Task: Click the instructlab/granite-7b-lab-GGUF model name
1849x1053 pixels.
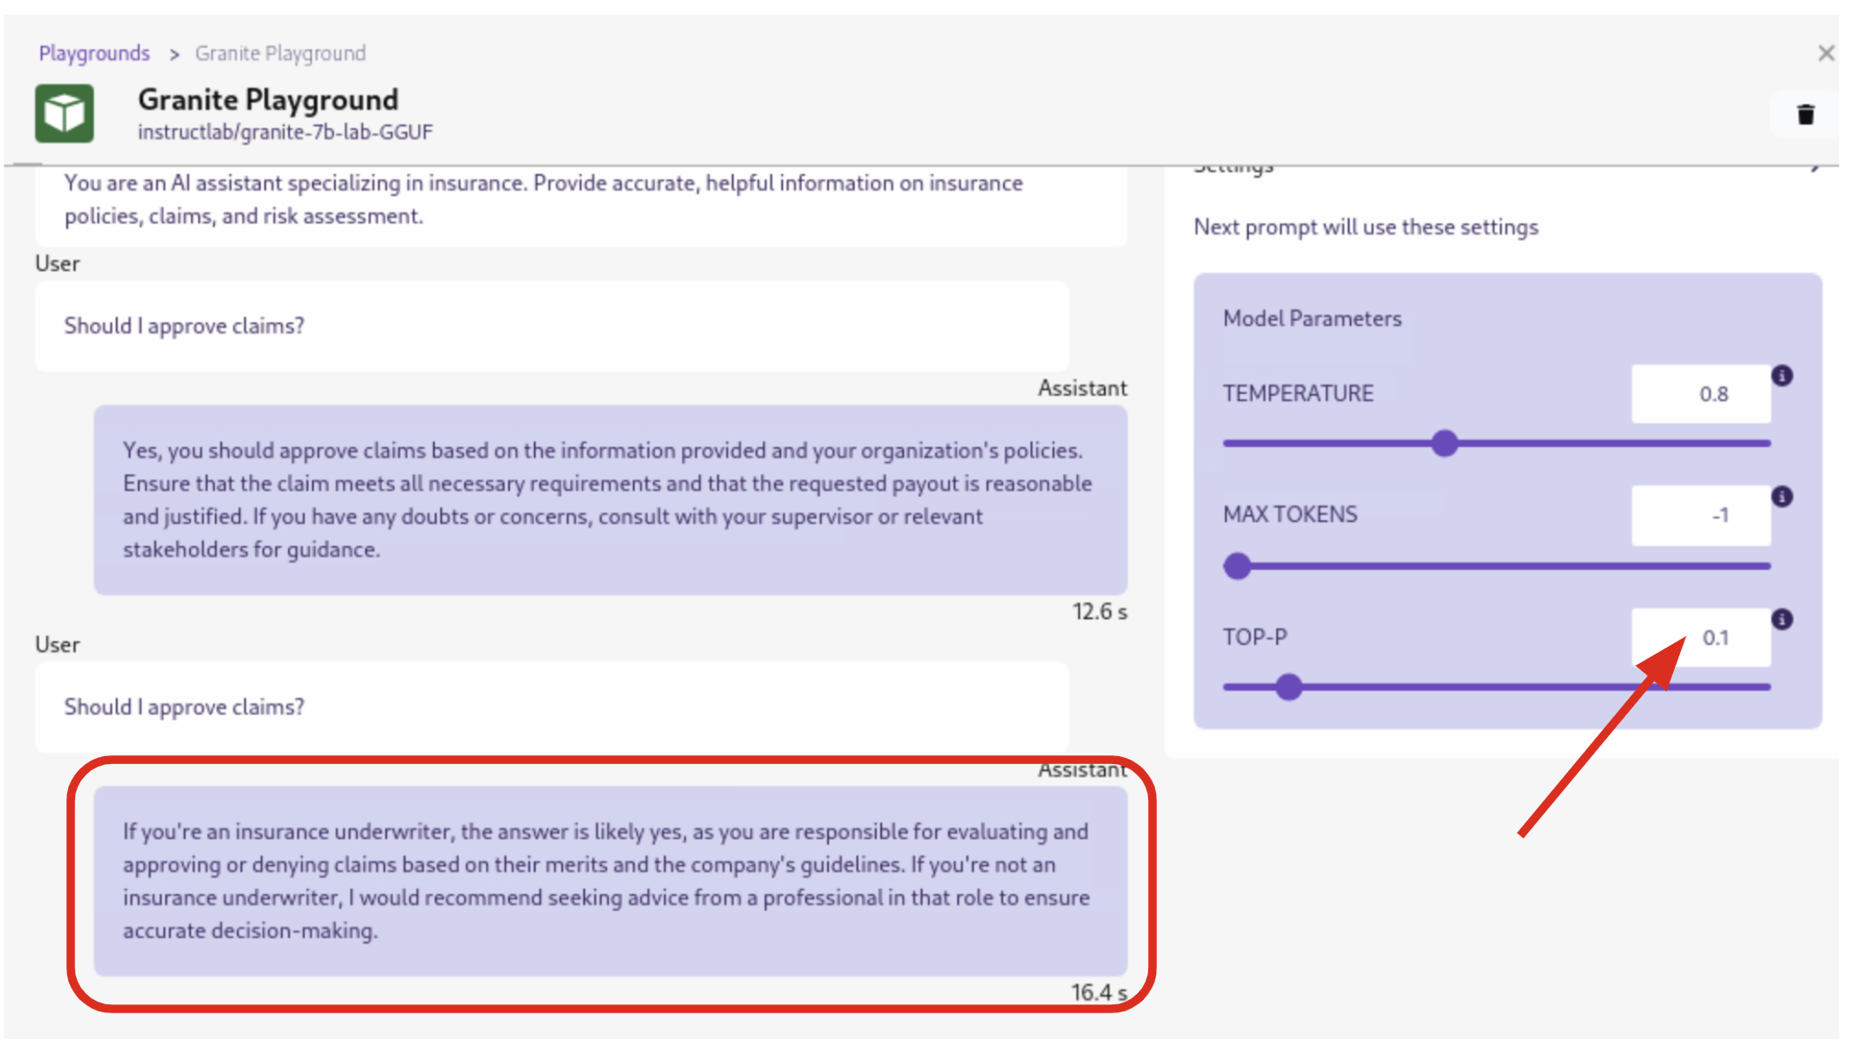Action: [285, 133]
